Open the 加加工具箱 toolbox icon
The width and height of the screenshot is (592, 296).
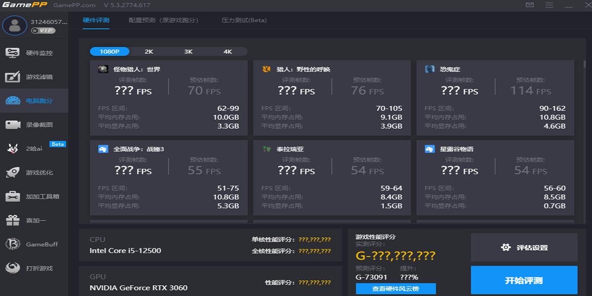[x=13, y=196]
